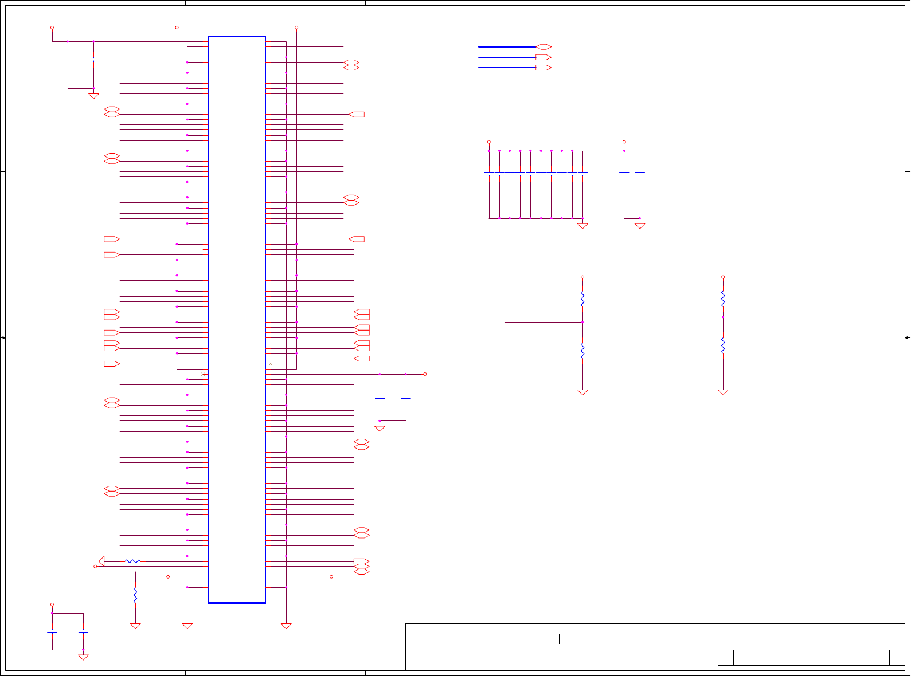
Task: Select the horizontal resistor left of the connector's bottom
Action: click(x=132, y=561)
